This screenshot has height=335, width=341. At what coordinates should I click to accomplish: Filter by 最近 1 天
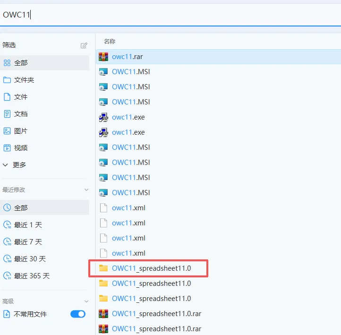coord(44,225)
